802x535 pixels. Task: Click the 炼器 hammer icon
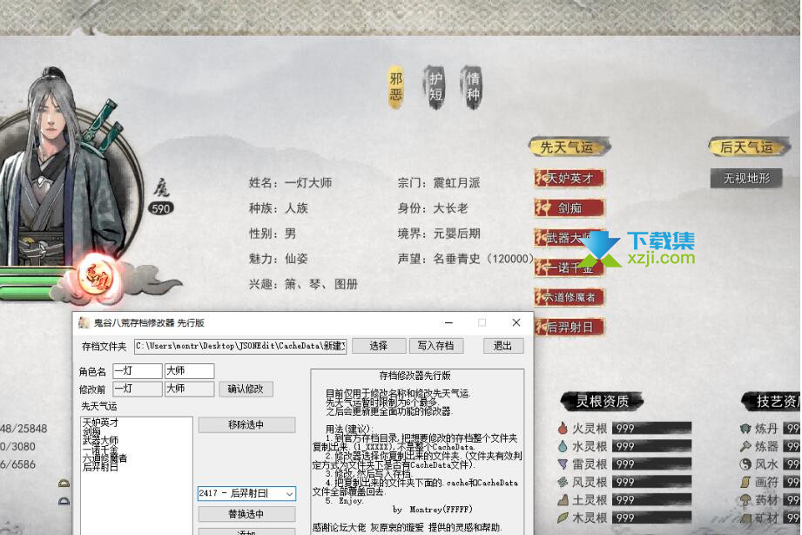[x=745, y=446]
